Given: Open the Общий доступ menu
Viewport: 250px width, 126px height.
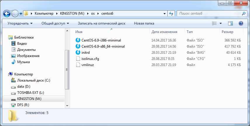Looking at the screenshot, I should 55,23.
